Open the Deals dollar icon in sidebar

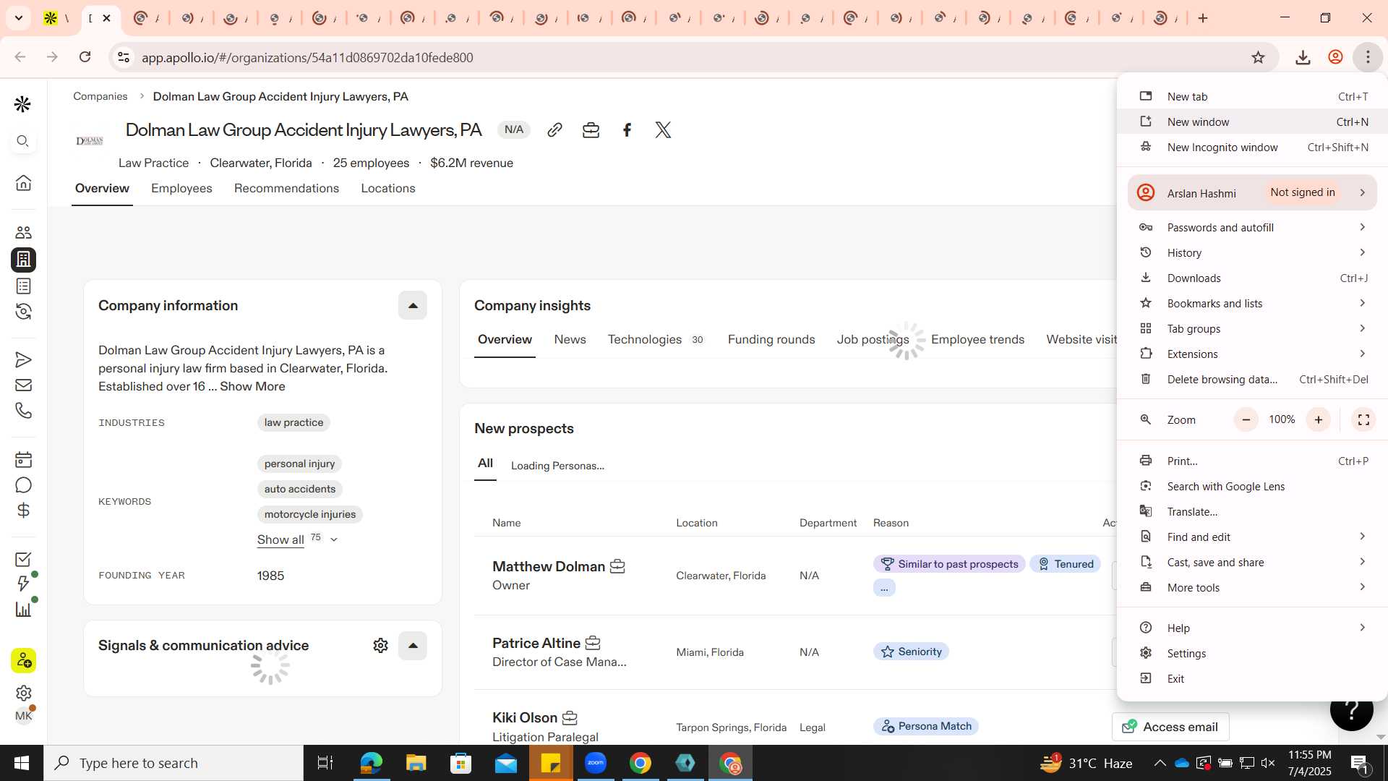(x=23, y=511)
